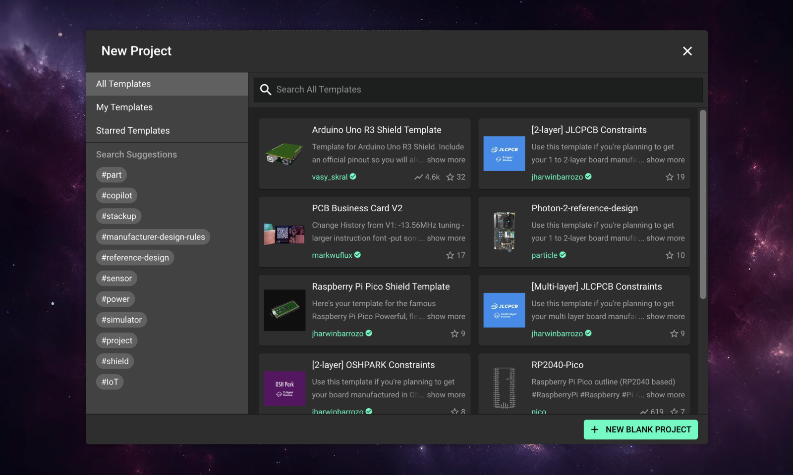Click the plus icon on New Blank Project
793x475 pixels.
click(595, 429)
